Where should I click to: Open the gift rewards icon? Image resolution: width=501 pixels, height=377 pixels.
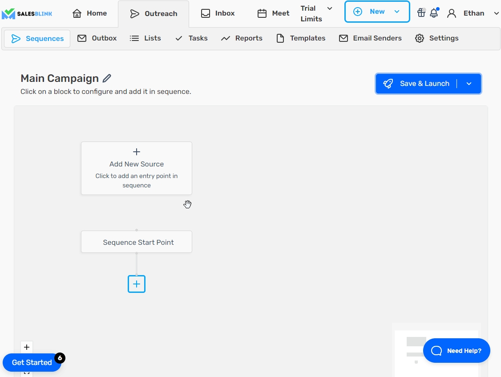(421, 13)
